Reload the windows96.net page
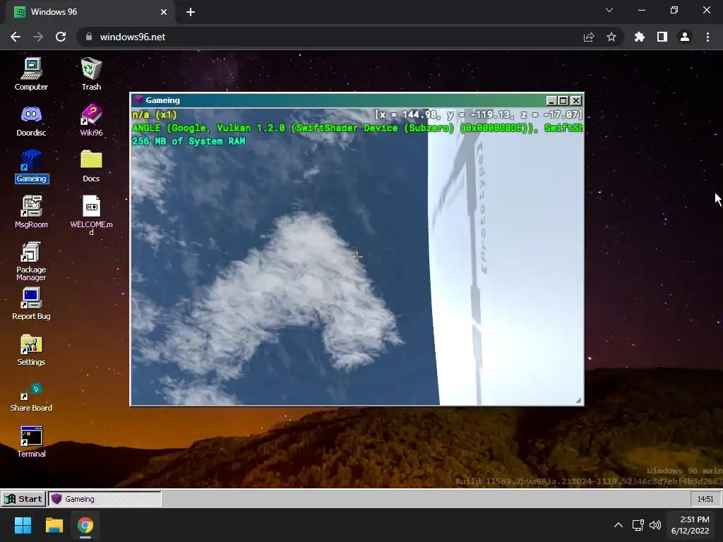Image resolution: width=723 pixels, height=542 pixels. [61, 37]
